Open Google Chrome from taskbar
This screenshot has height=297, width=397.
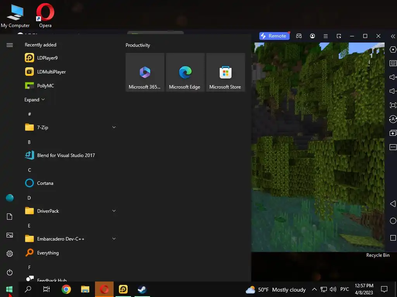[x=66, y=289]
